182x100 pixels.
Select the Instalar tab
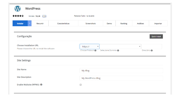[20, 23]
